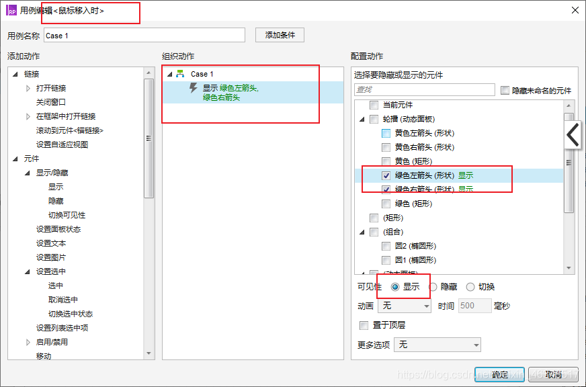Viewport: 586px width, 387px height.
Task: Click the 时间 500 input field
Action: [474, 306]
